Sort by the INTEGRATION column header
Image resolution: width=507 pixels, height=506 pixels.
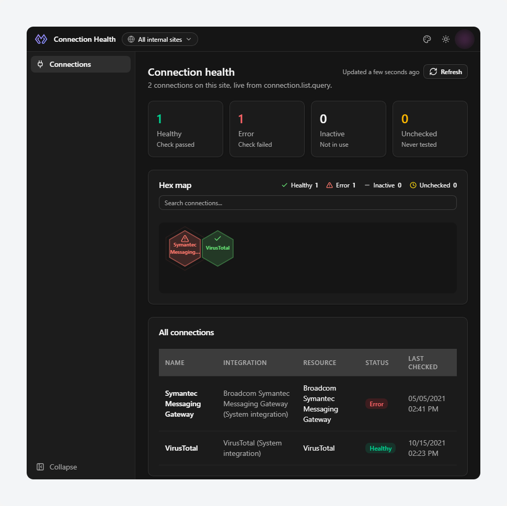(x=245, y=362)
